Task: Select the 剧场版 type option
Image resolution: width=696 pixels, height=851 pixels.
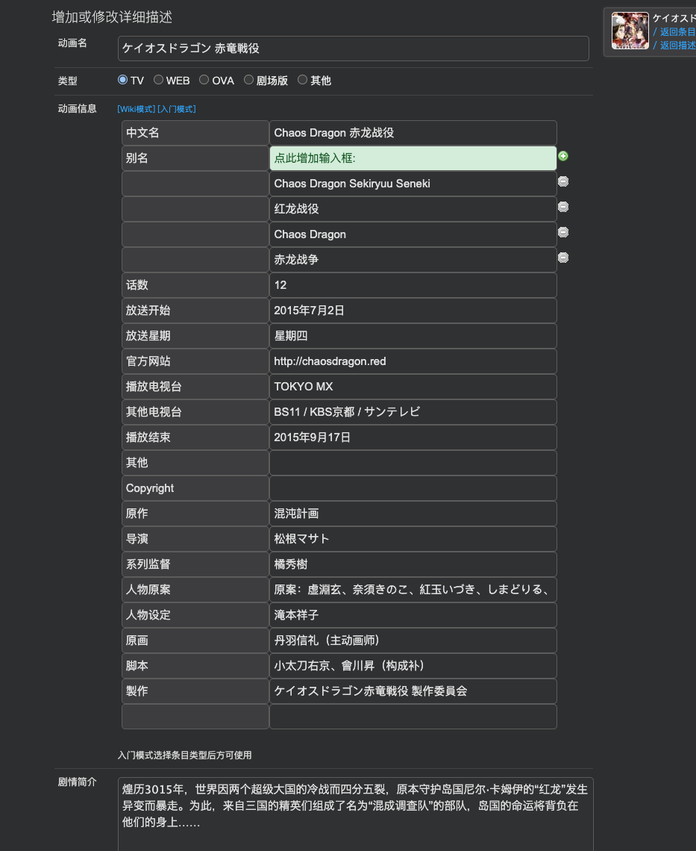Action: (248, 79)
